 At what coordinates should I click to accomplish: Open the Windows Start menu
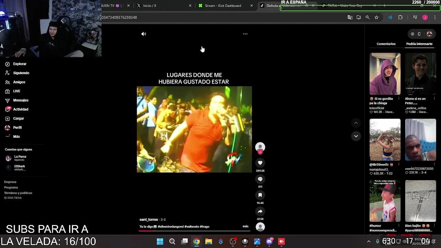point(160,241)
